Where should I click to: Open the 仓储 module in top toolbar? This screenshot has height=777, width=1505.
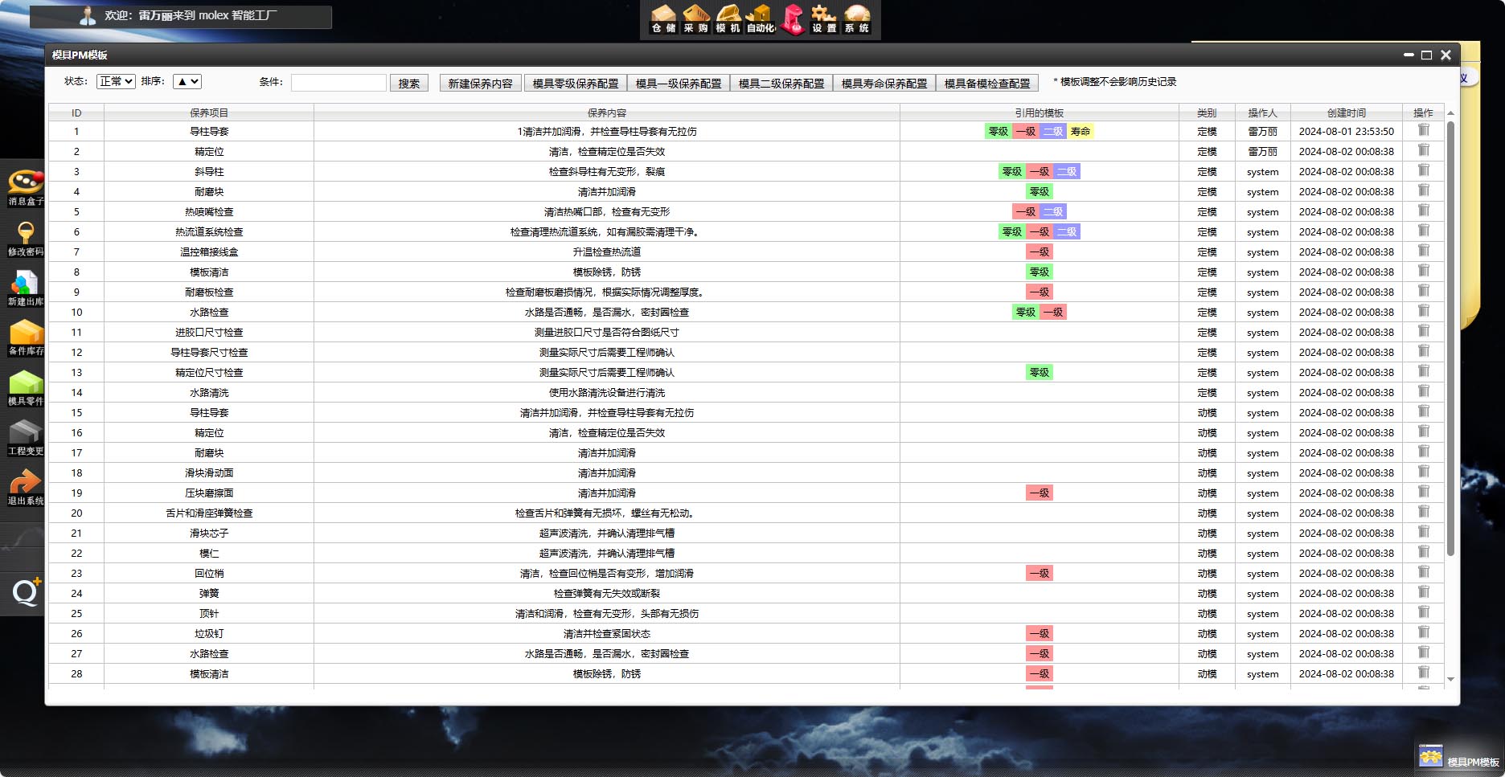pos(663,19)
